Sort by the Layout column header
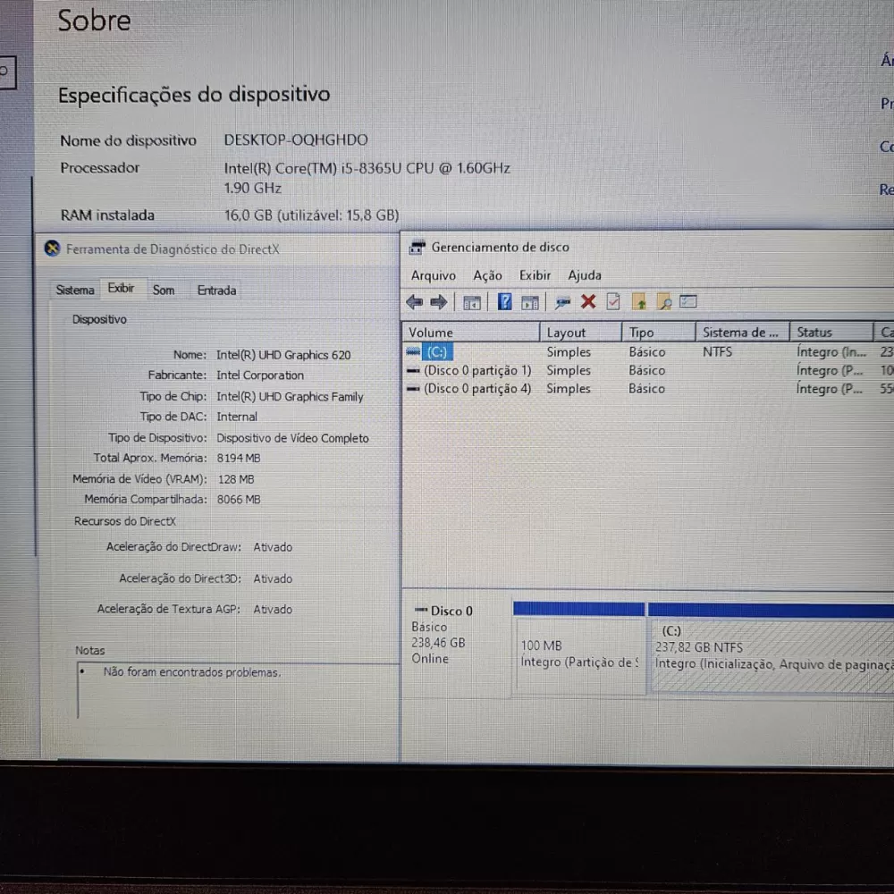Screen dimensions: 894x894 [x=580, y=332]
